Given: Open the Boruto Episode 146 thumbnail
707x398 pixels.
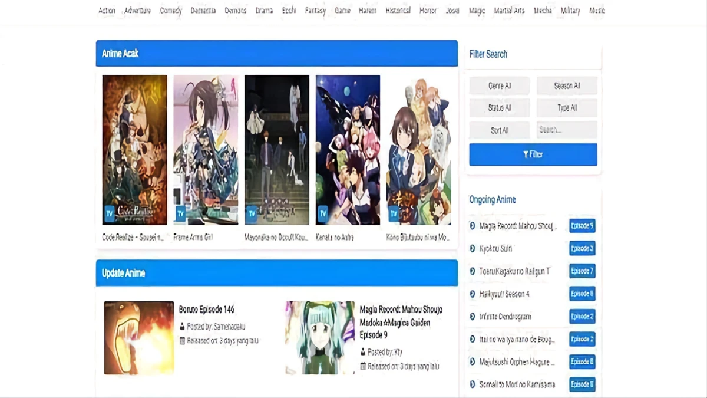Looking at the screenshot, I should point(139,338).
